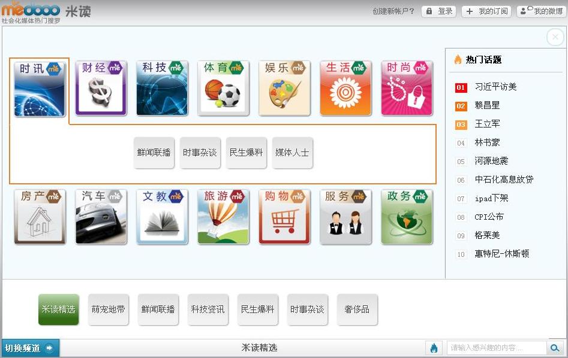This screenshot has height=358, width=568.
Task: Open hot topic 习近平访美
Action: [495, 87]
